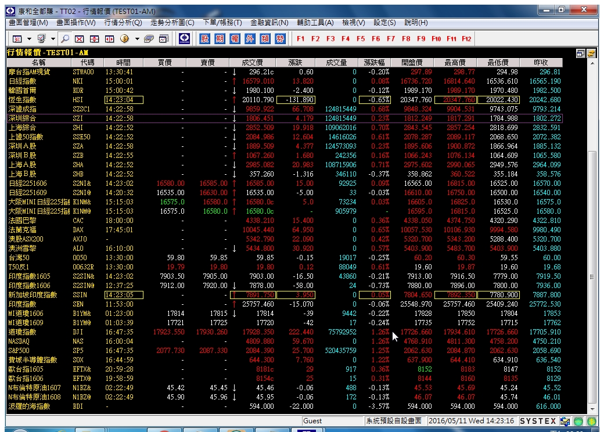Screen dimensions: 604x432
Task: Click the scrollbar up arrow
Action: point(592,63)
